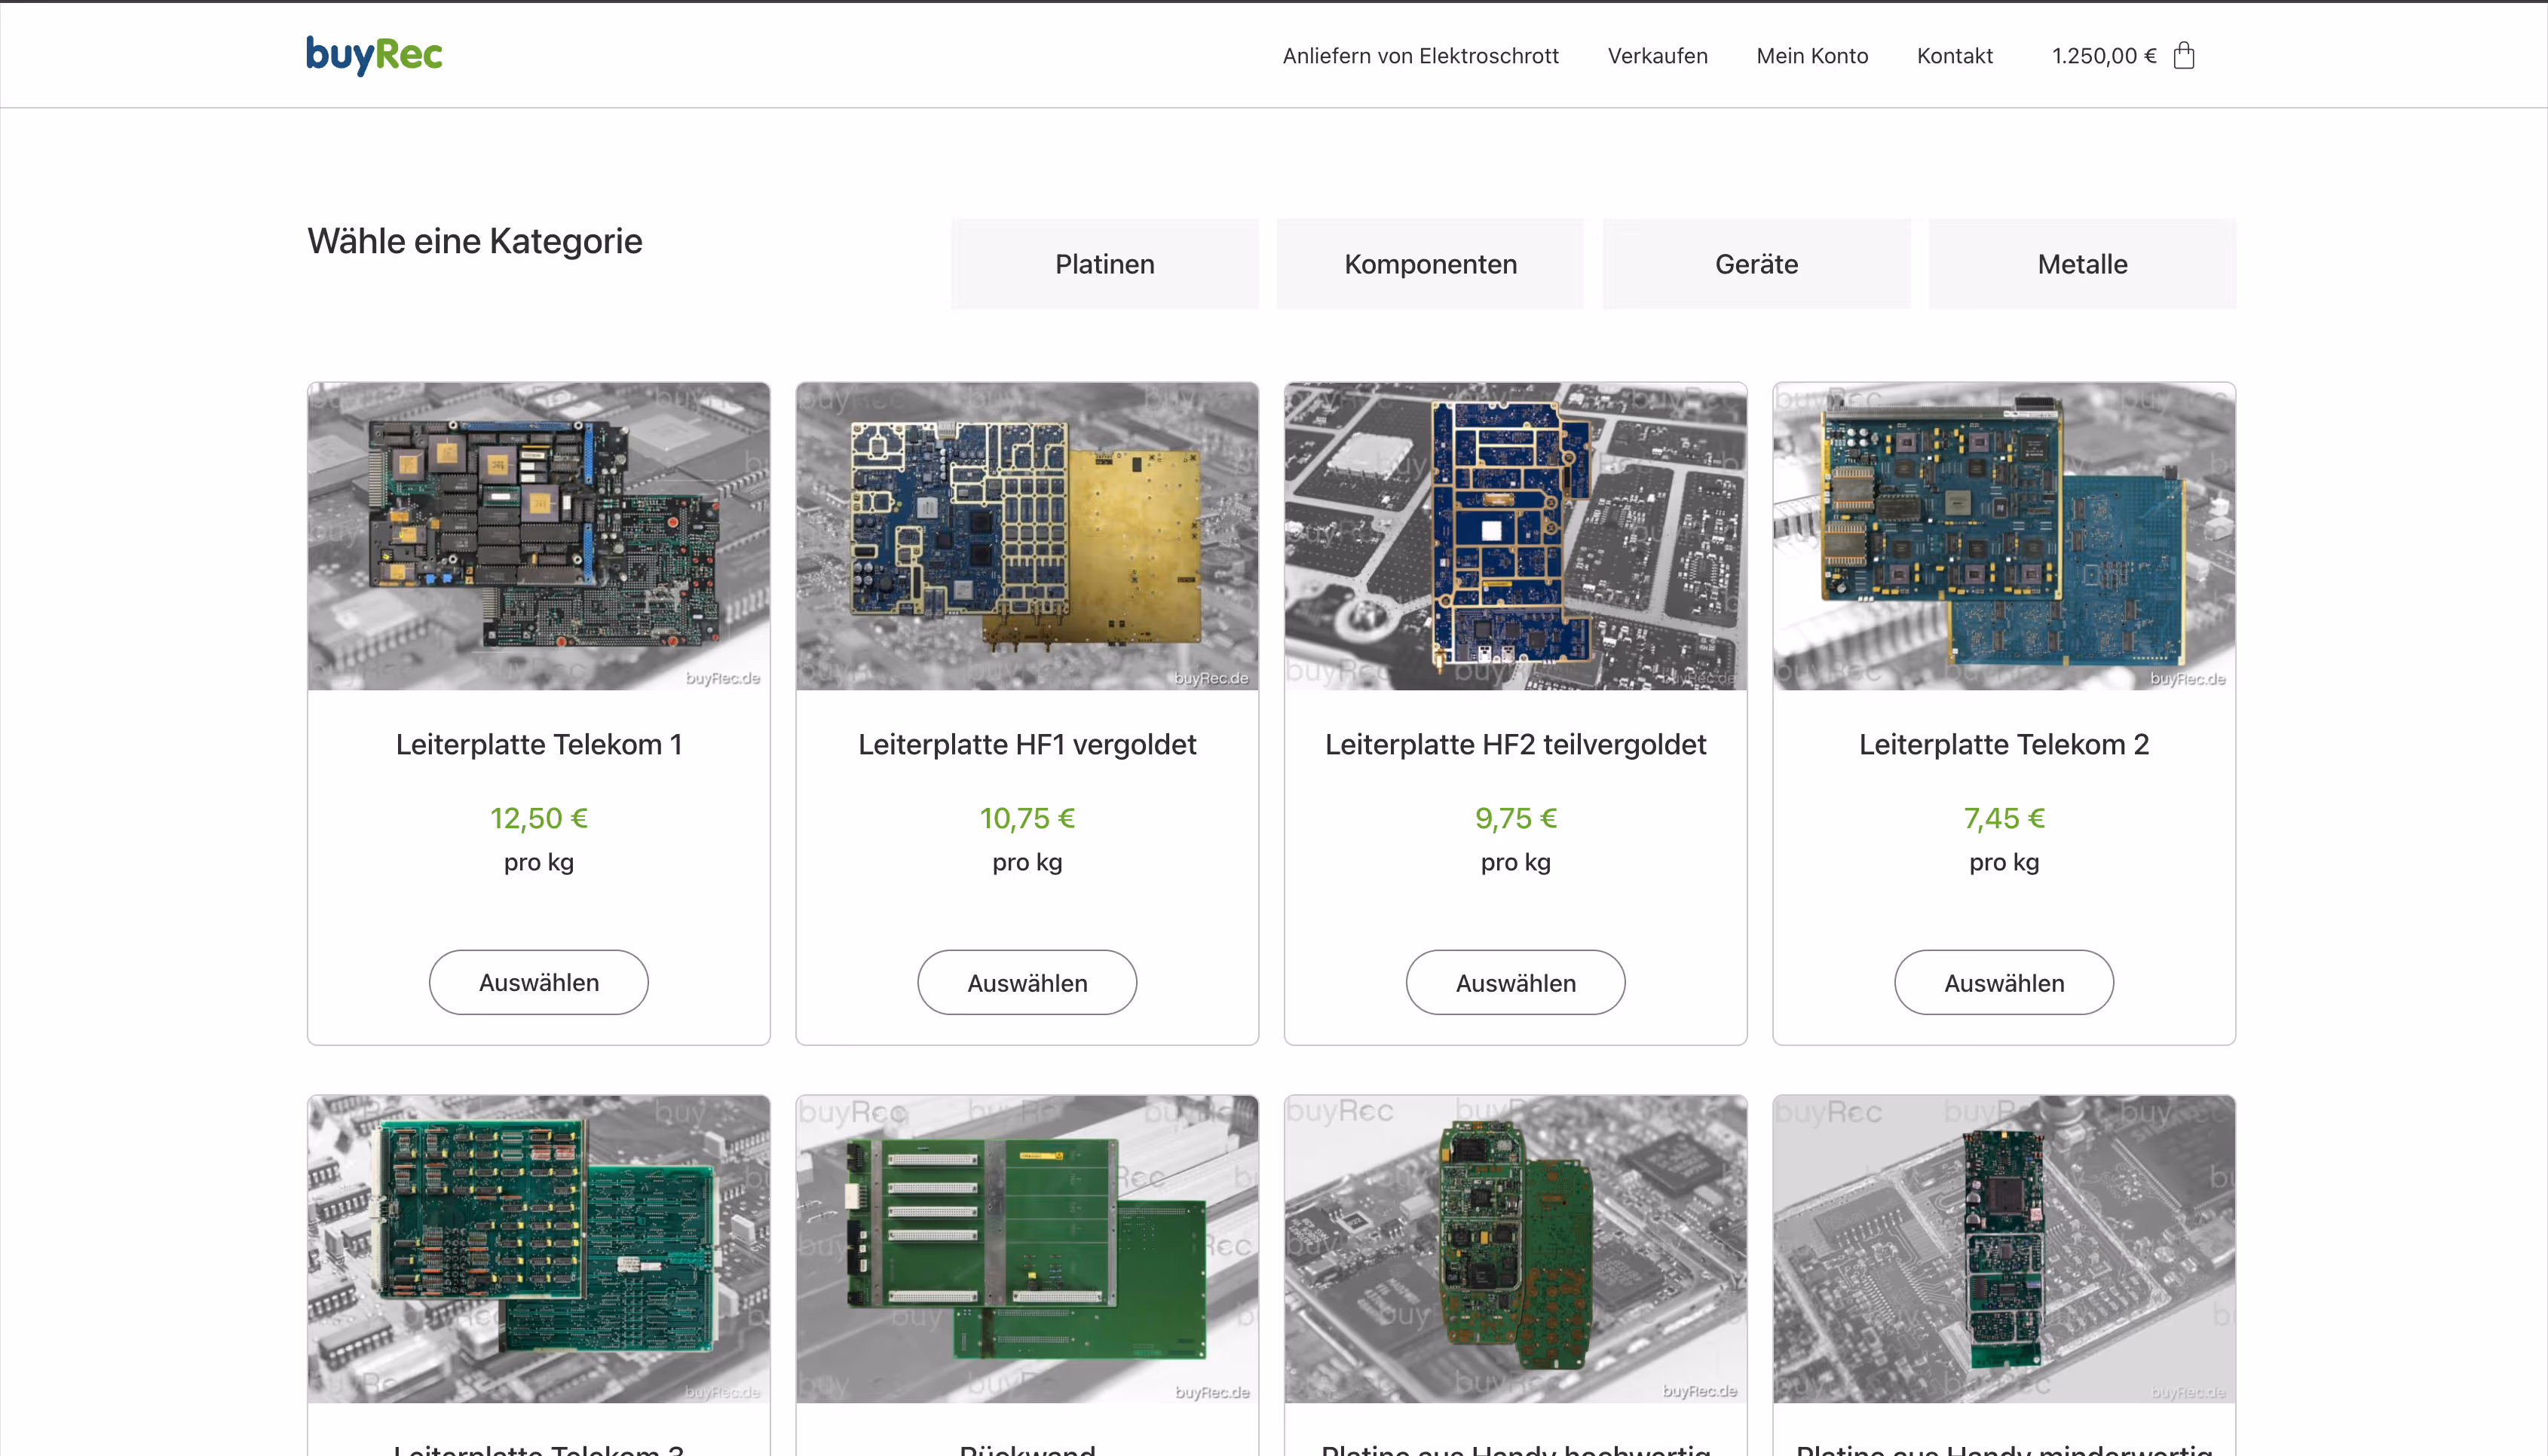Select the Geräte category
The height and width of the screenshot is (1456, 2548).
click(1756, 264)
